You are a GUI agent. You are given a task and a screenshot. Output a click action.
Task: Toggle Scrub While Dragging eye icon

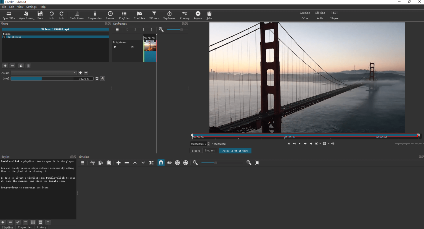[x=169, y=163]
